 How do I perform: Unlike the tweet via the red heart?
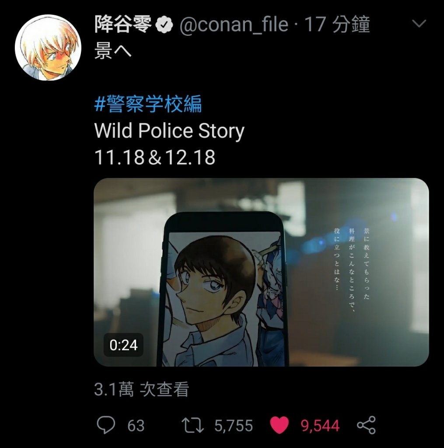280,425
